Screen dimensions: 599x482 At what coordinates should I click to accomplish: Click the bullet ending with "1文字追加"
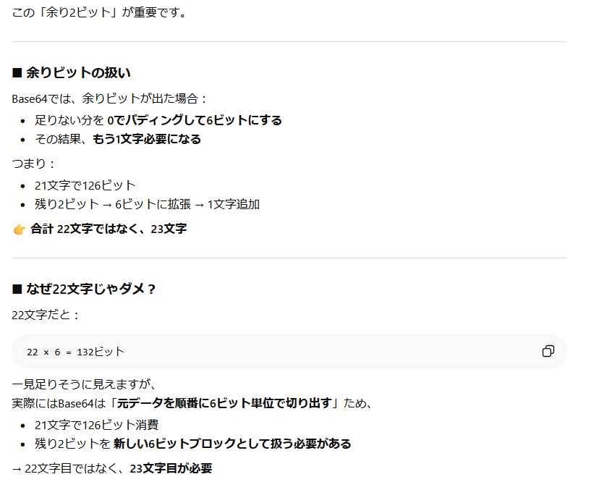click(147, 204)
